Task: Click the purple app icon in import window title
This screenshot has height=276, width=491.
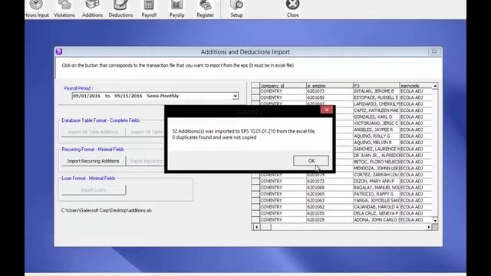Action: coord(59,51)
